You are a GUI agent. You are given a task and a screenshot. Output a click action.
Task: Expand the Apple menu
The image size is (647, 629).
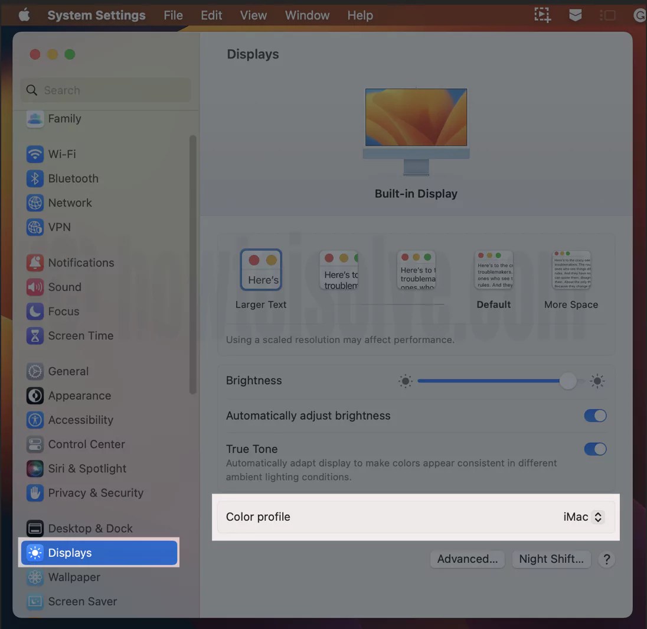tap(24, 15)
